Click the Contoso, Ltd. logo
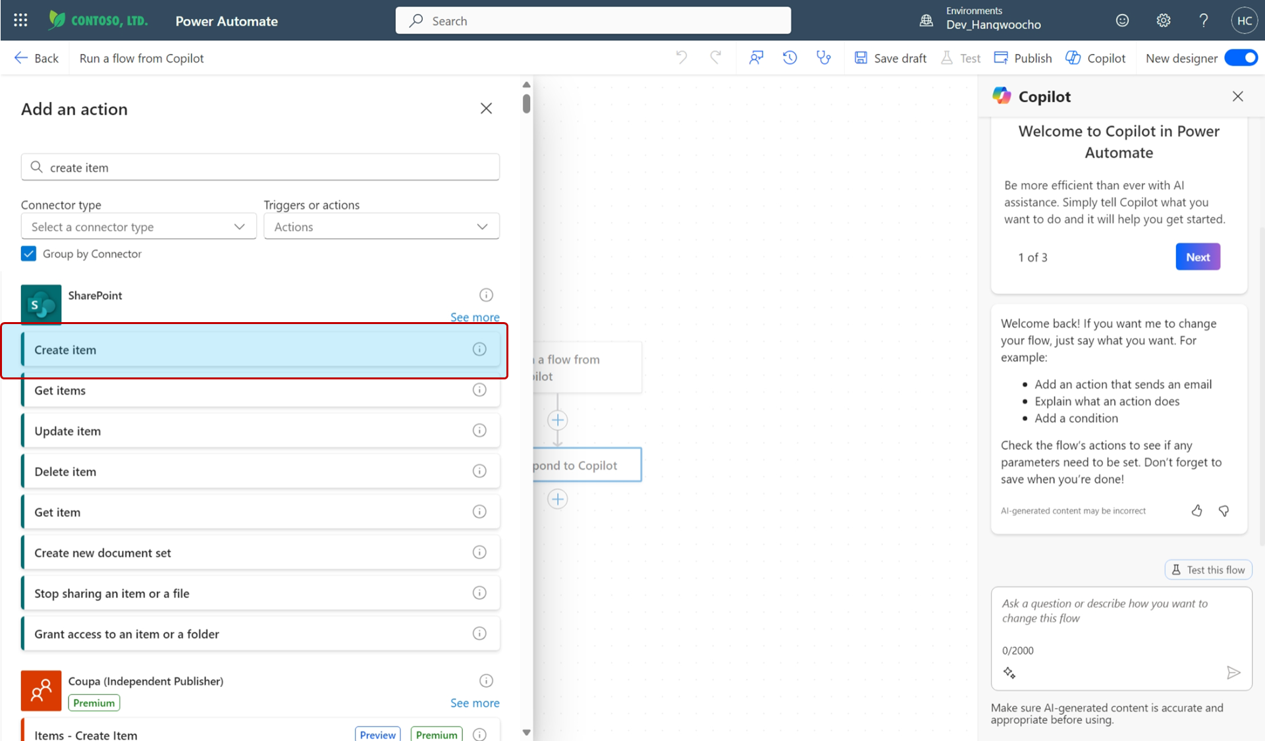Screen dimensions: 1265x741 pos(98,20)
